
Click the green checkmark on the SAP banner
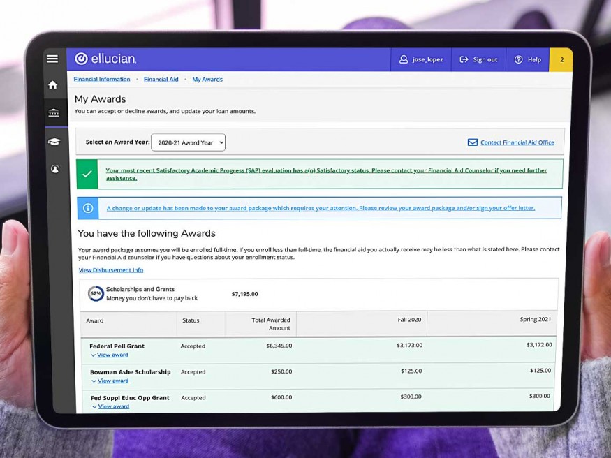[x=87, y=172]
